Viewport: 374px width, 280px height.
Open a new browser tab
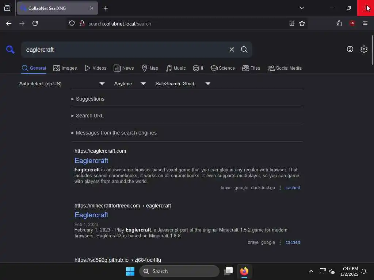[x=106, y=8]
